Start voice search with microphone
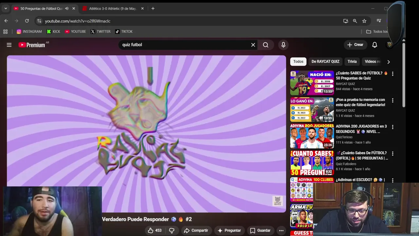 [x=283, y=45]
